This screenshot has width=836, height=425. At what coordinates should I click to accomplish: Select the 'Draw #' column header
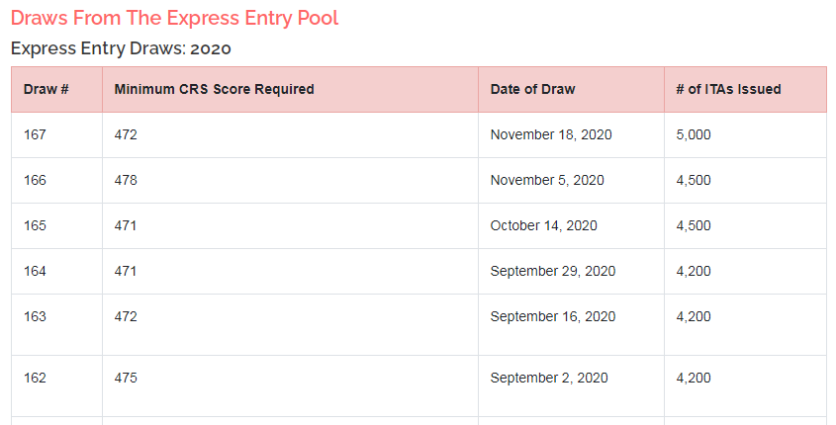(x=46, y=89)
